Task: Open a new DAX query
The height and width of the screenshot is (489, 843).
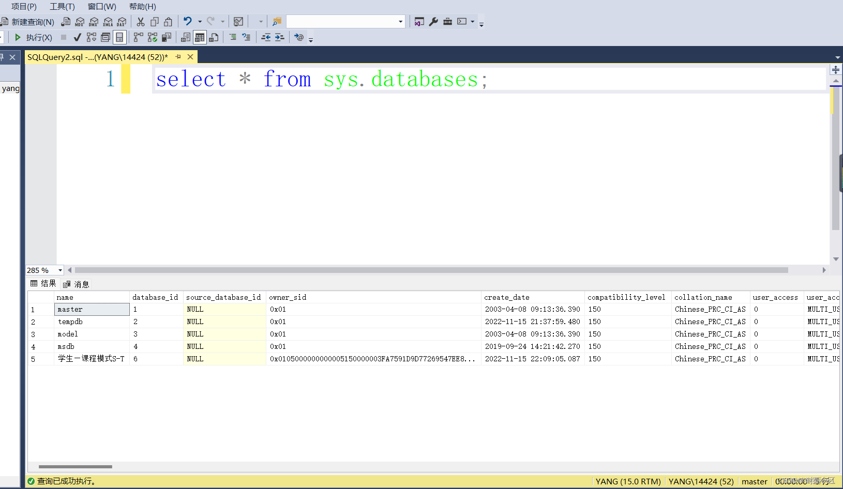Action: pos(122,22)
